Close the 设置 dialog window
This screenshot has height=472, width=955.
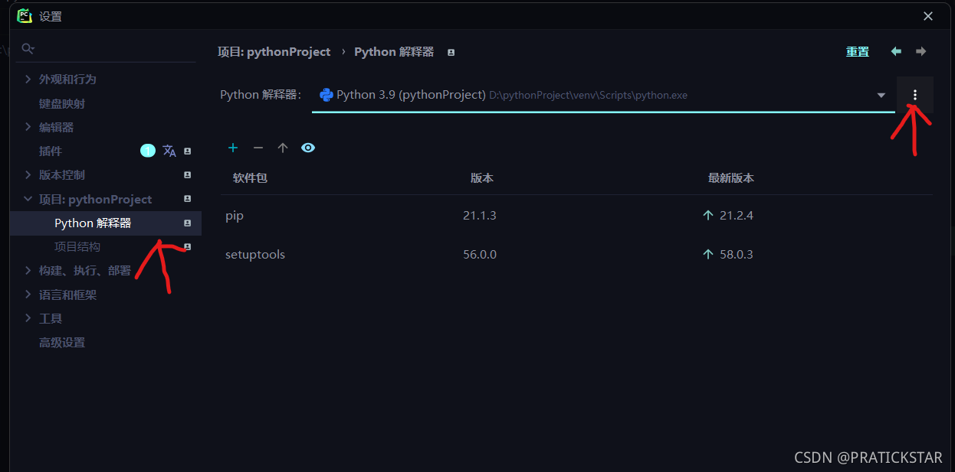(928, 16)
